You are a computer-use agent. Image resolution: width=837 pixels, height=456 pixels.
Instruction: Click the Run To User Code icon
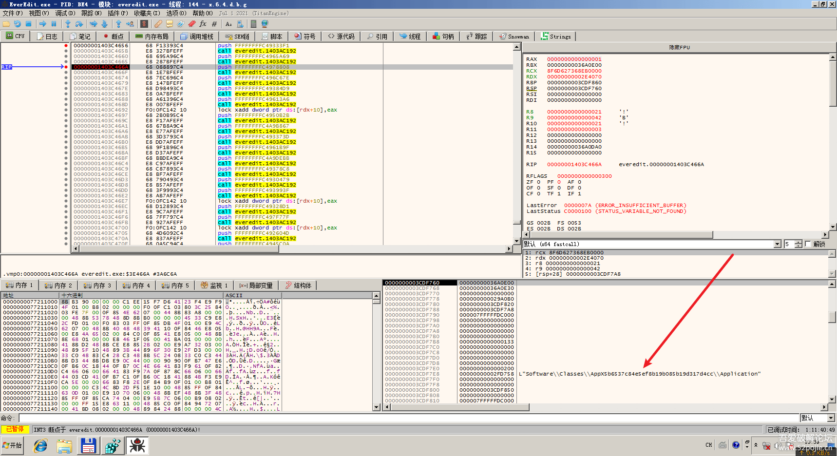pos(130,24)
